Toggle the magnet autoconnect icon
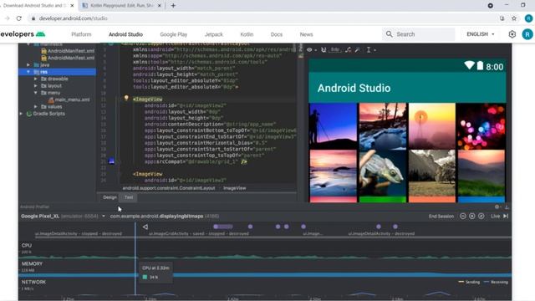The height and width of the screenshot is (301, 535). 324,50
